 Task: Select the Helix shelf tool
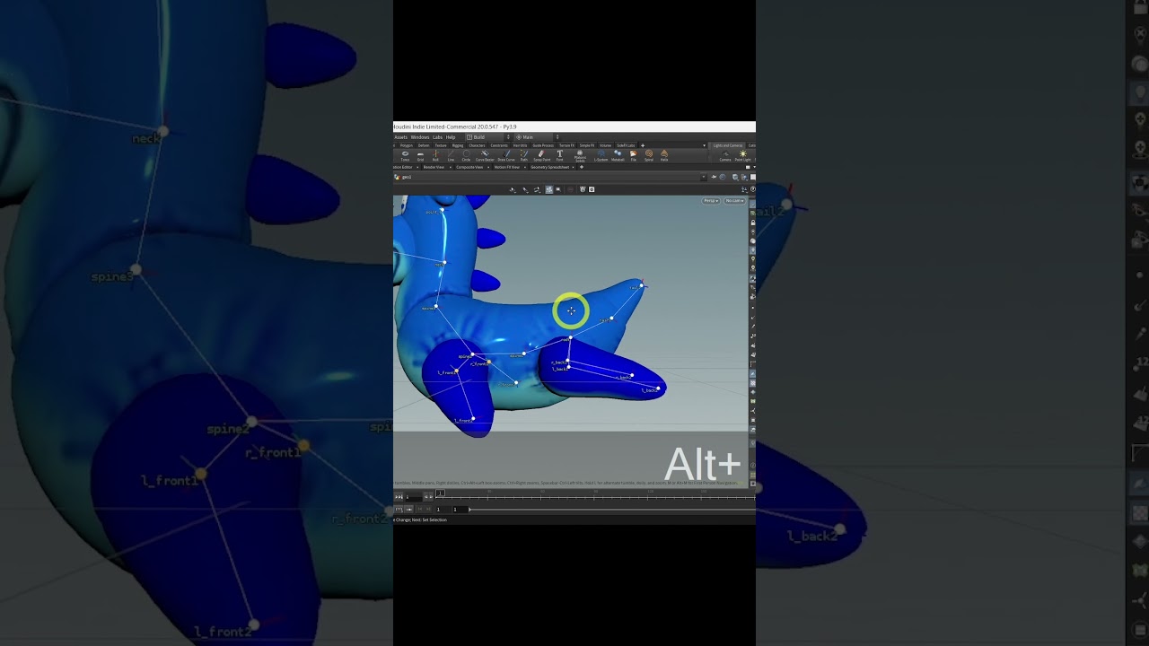(664, 156)
